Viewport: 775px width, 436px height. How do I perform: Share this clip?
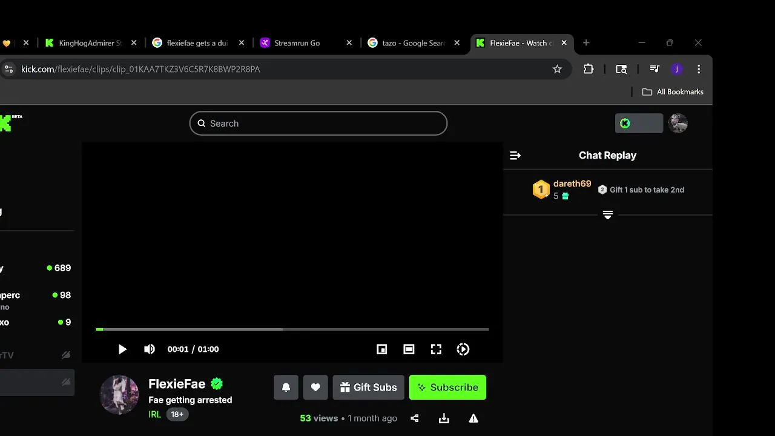[x=415, y=418]
